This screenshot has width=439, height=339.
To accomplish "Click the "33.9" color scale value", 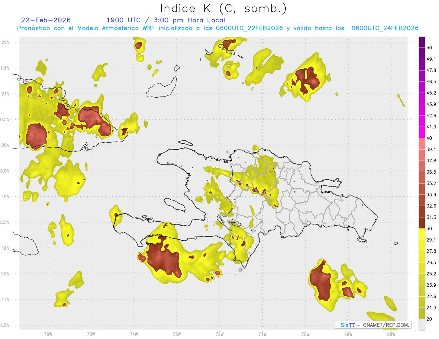I will pyautogui.click(x=431, y=195).
